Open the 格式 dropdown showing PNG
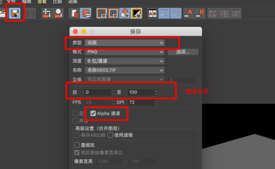This screenshot has width=275, height=169. pyautogui.click(x=125, y=52)
